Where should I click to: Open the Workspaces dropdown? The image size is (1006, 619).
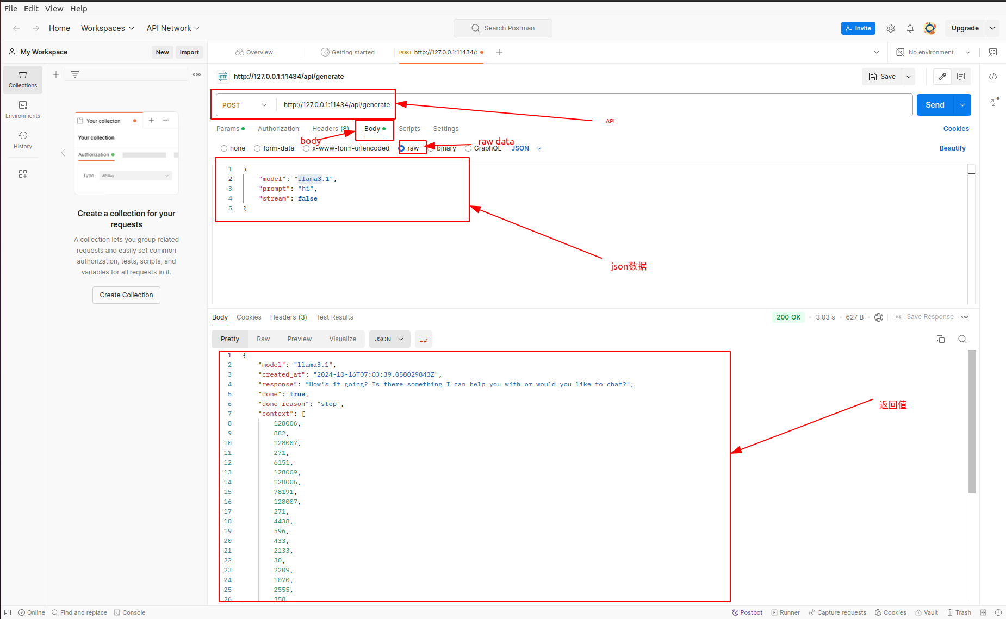click(108, 28)
